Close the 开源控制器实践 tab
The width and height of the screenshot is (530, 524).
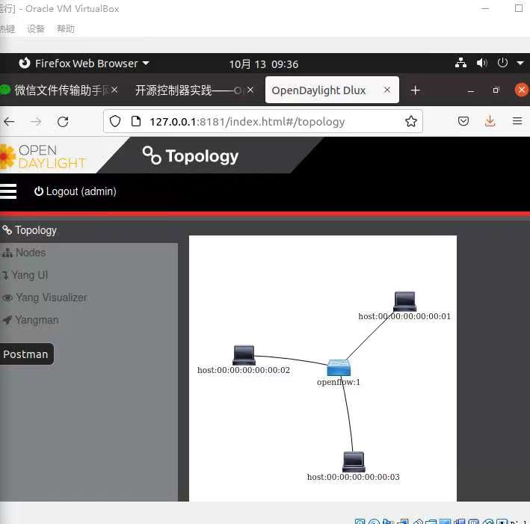click(x=250, y=90)
